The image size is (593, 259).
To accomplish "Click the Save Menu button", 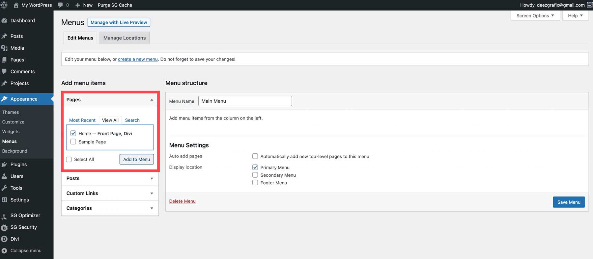I will pos(569,202).
